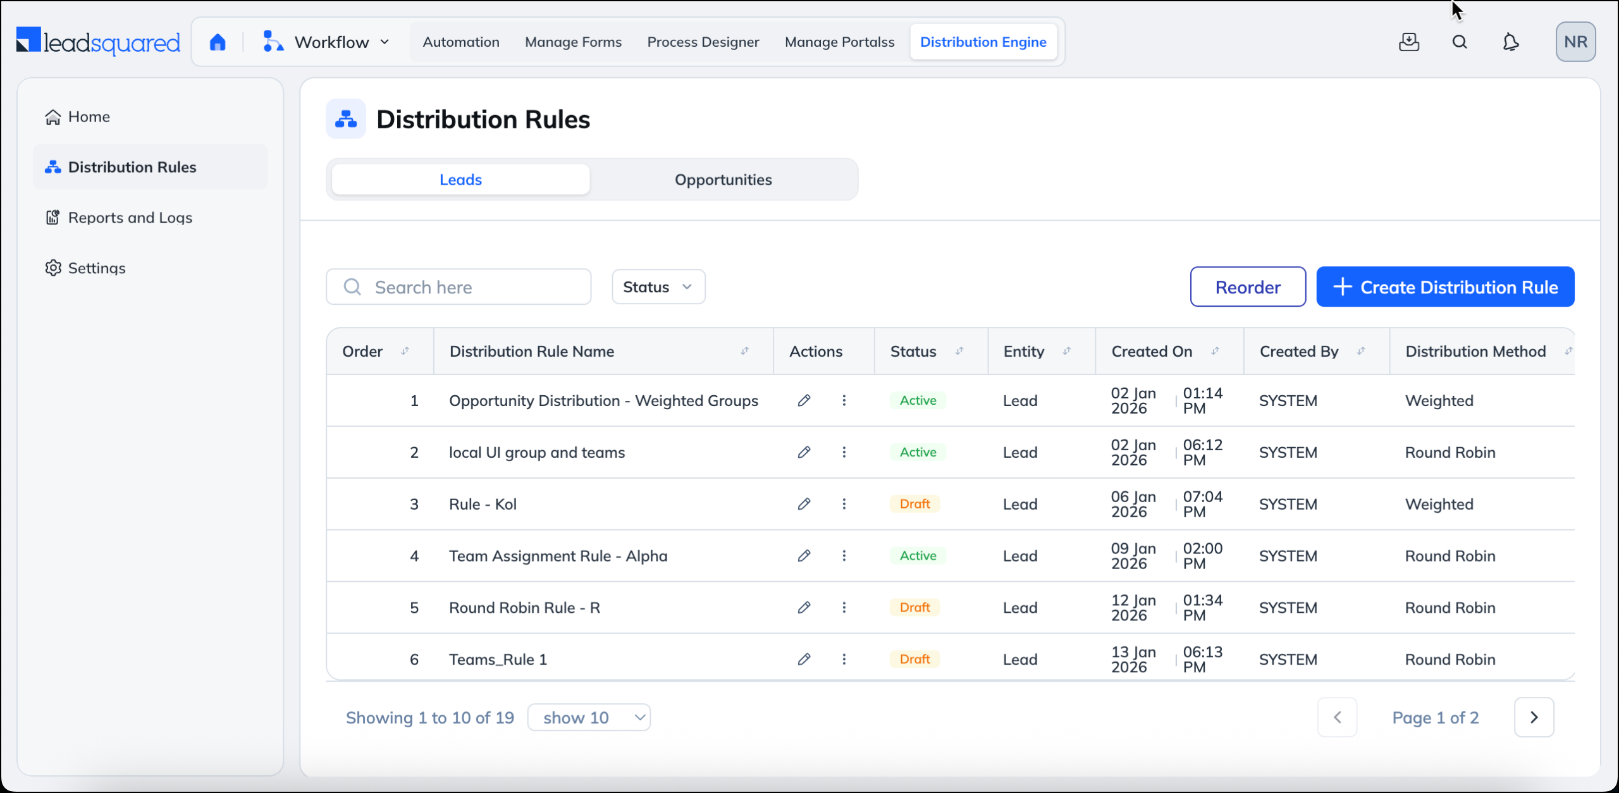Toggle sorting on Status column
Viewport: 1619px width, 793px height.
(960, 351)
